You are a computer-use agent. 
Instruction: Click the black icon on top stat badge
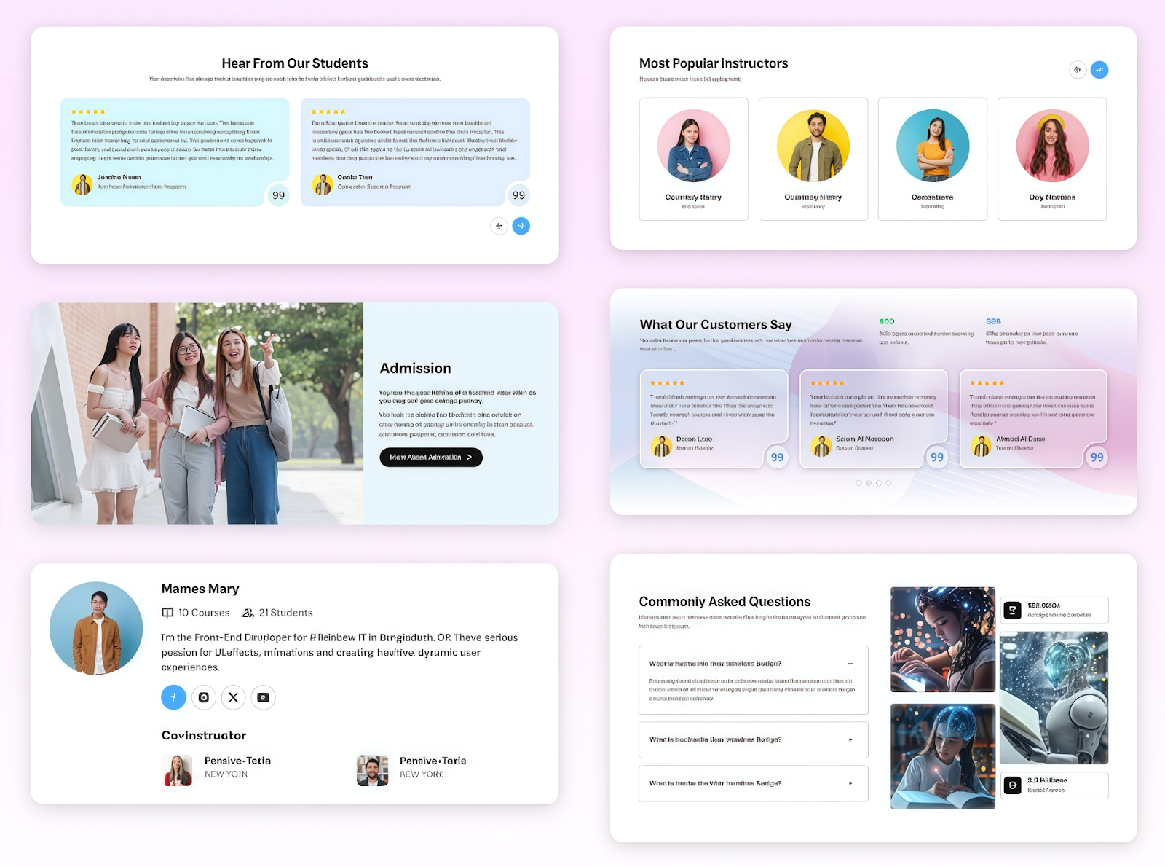(1013, 611)
